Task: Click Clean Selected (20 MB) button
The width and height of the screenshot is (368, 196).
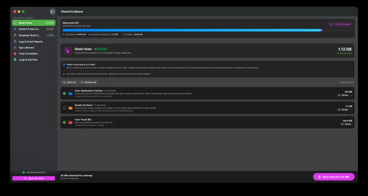Action: click(x=334, y=177)
